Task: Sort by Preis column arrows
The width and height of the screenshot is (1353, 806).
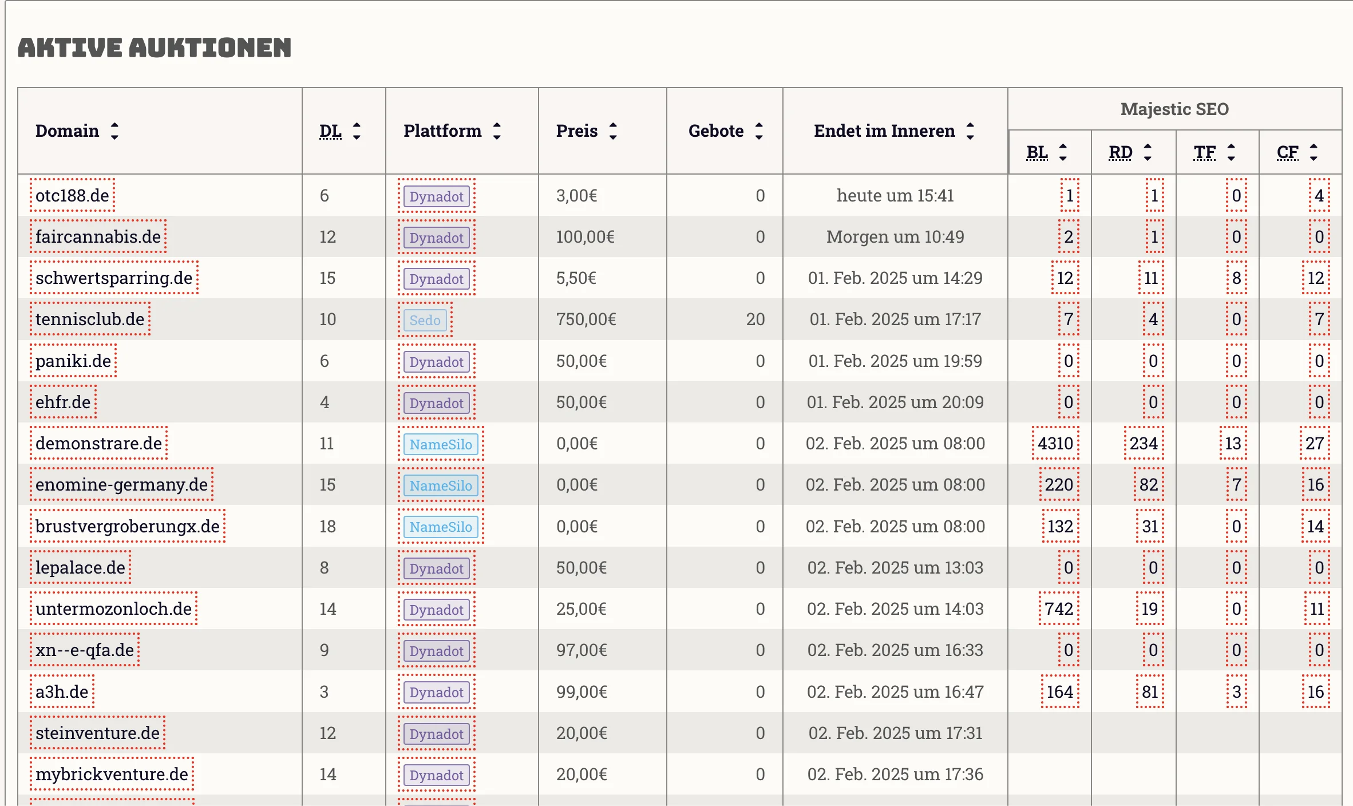Action: coord(613,131)
